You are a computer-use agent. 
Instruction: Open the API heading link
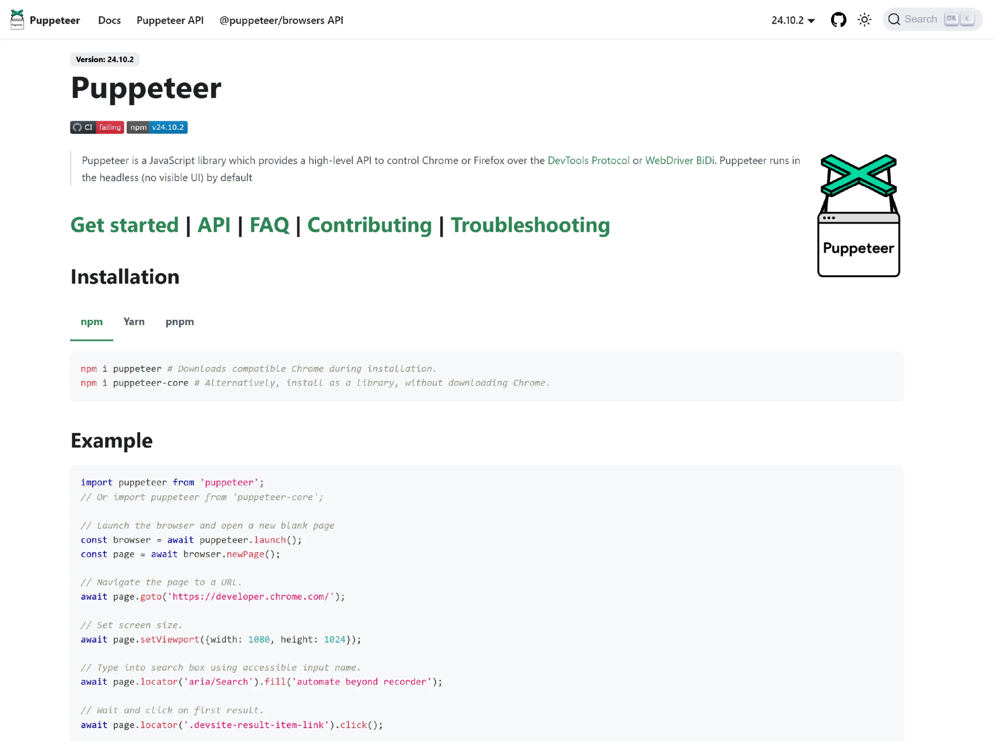pos(214,225)
